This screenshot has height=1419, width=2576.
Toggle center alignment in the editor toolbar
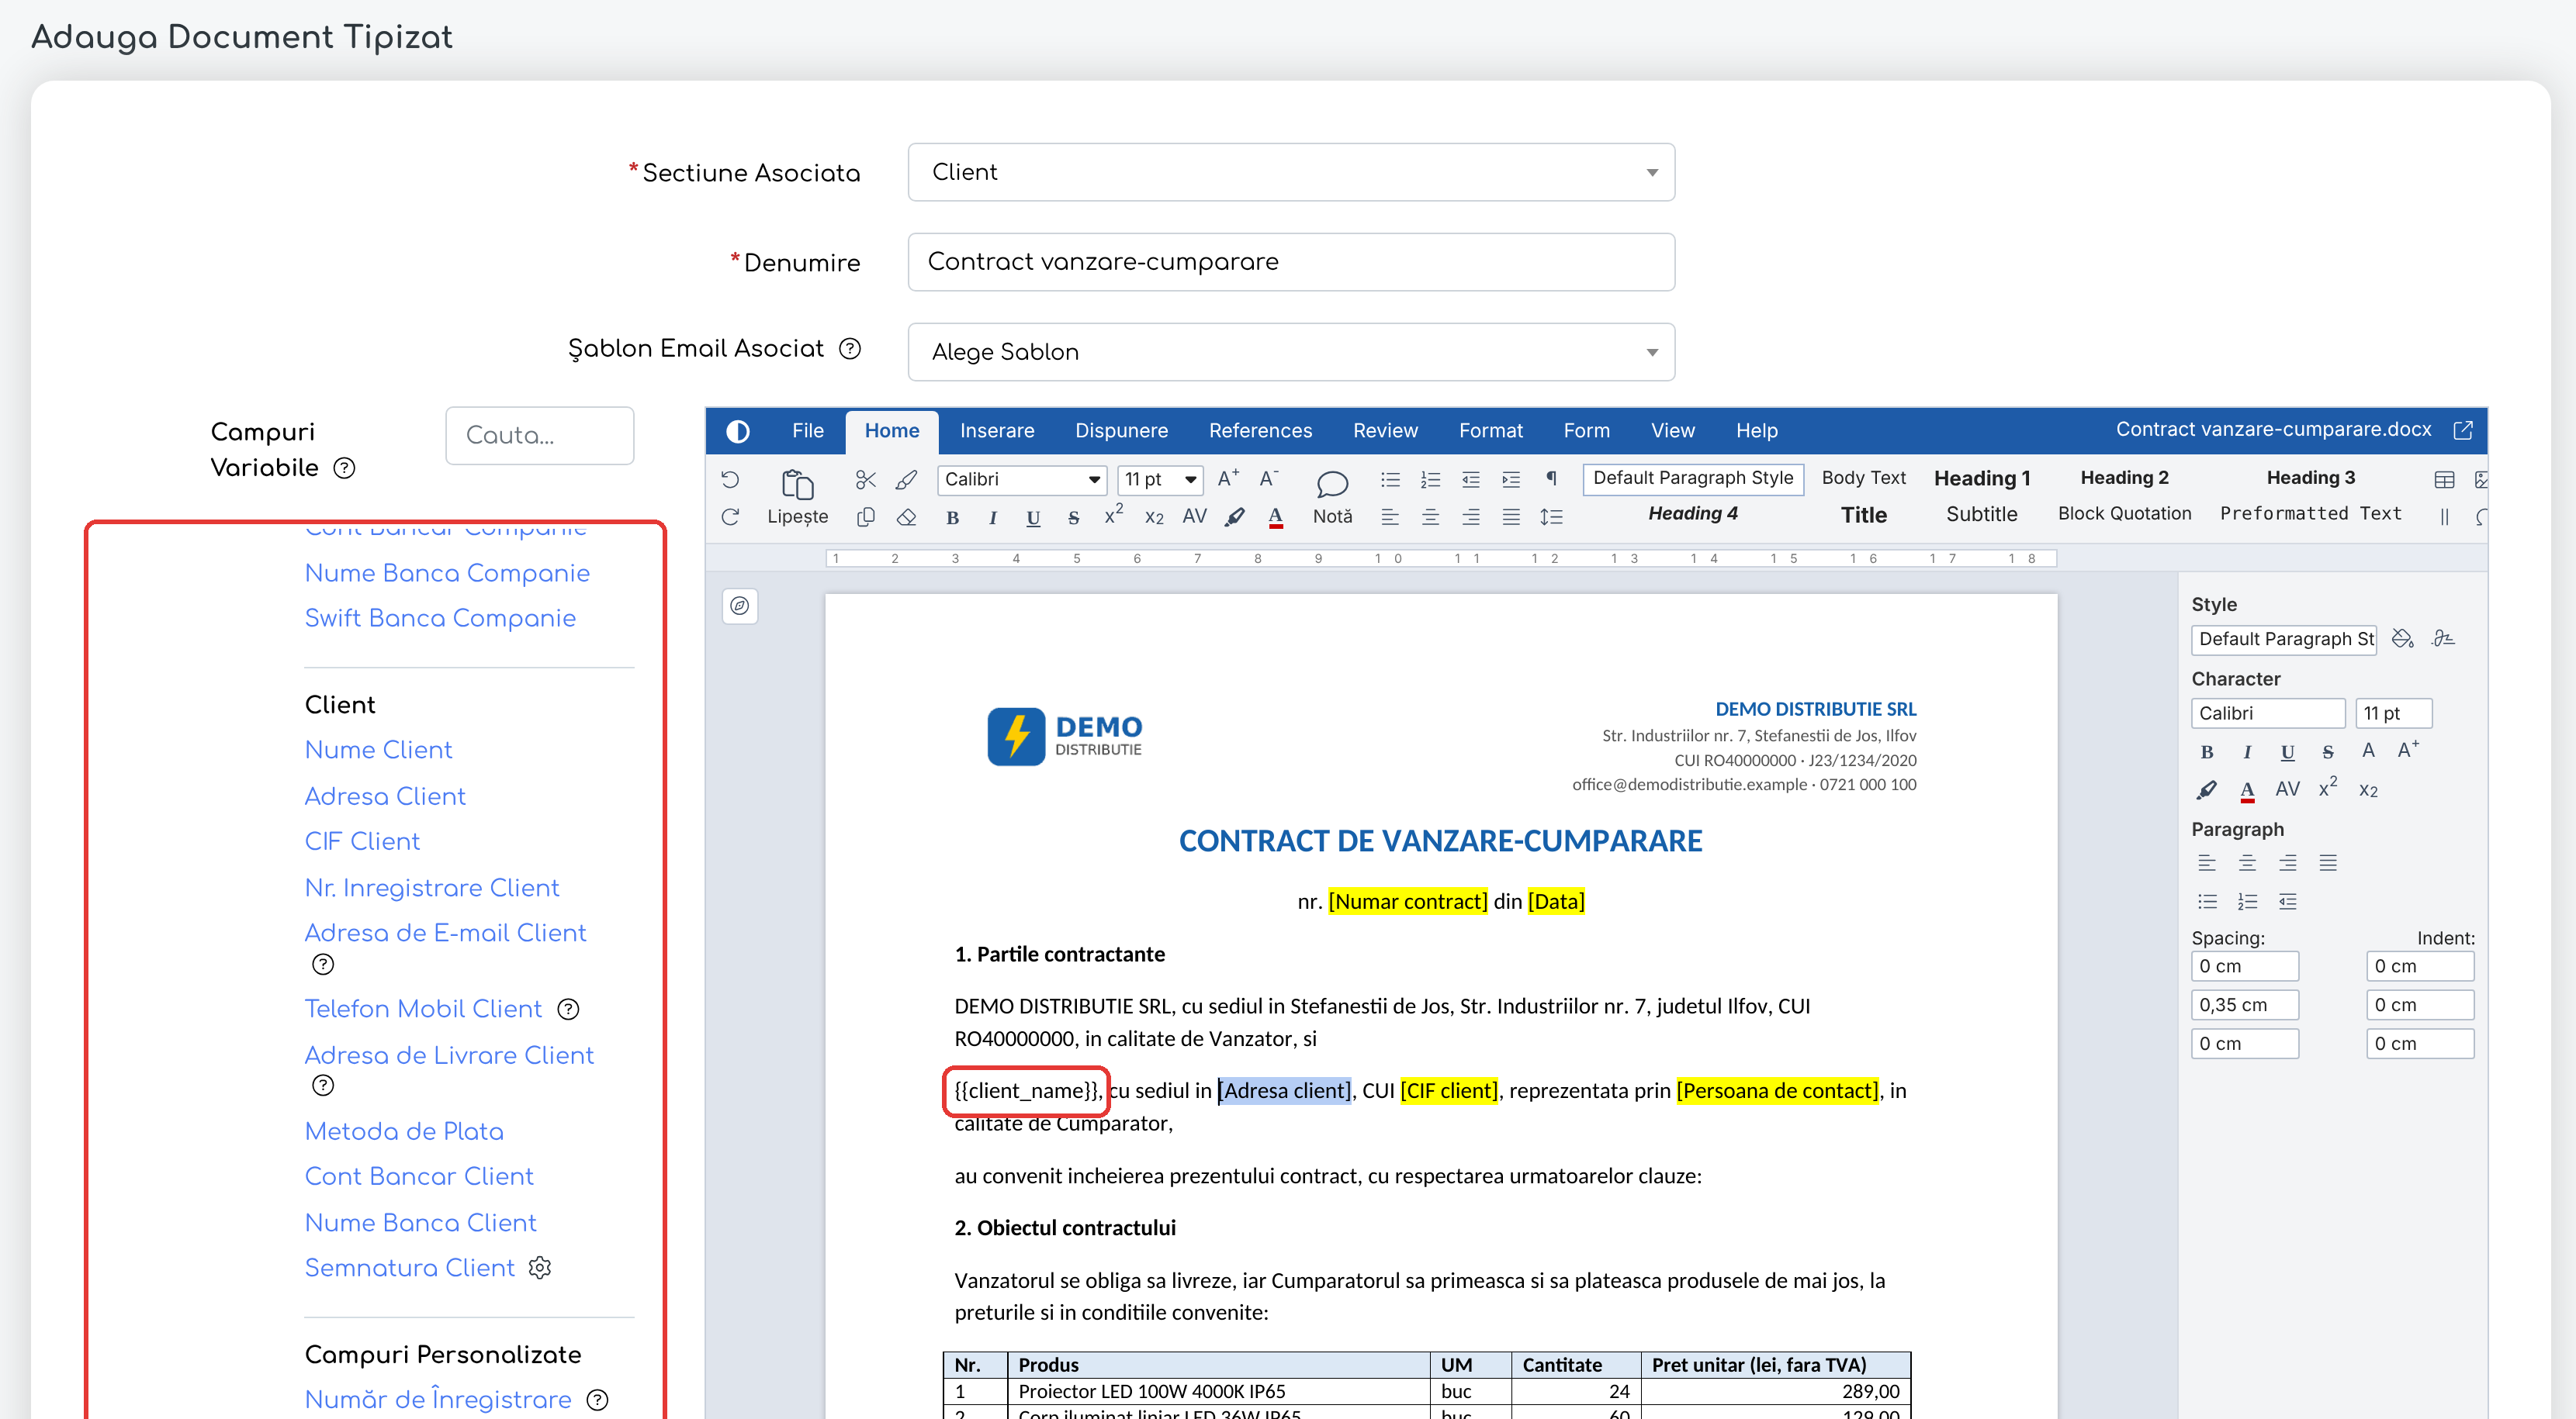tap(1430, 516)
